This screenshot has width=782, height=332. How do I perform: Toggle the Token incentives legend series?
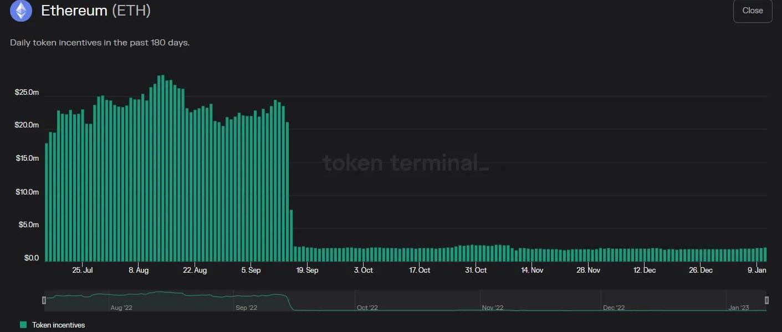[x=58, y=325]
